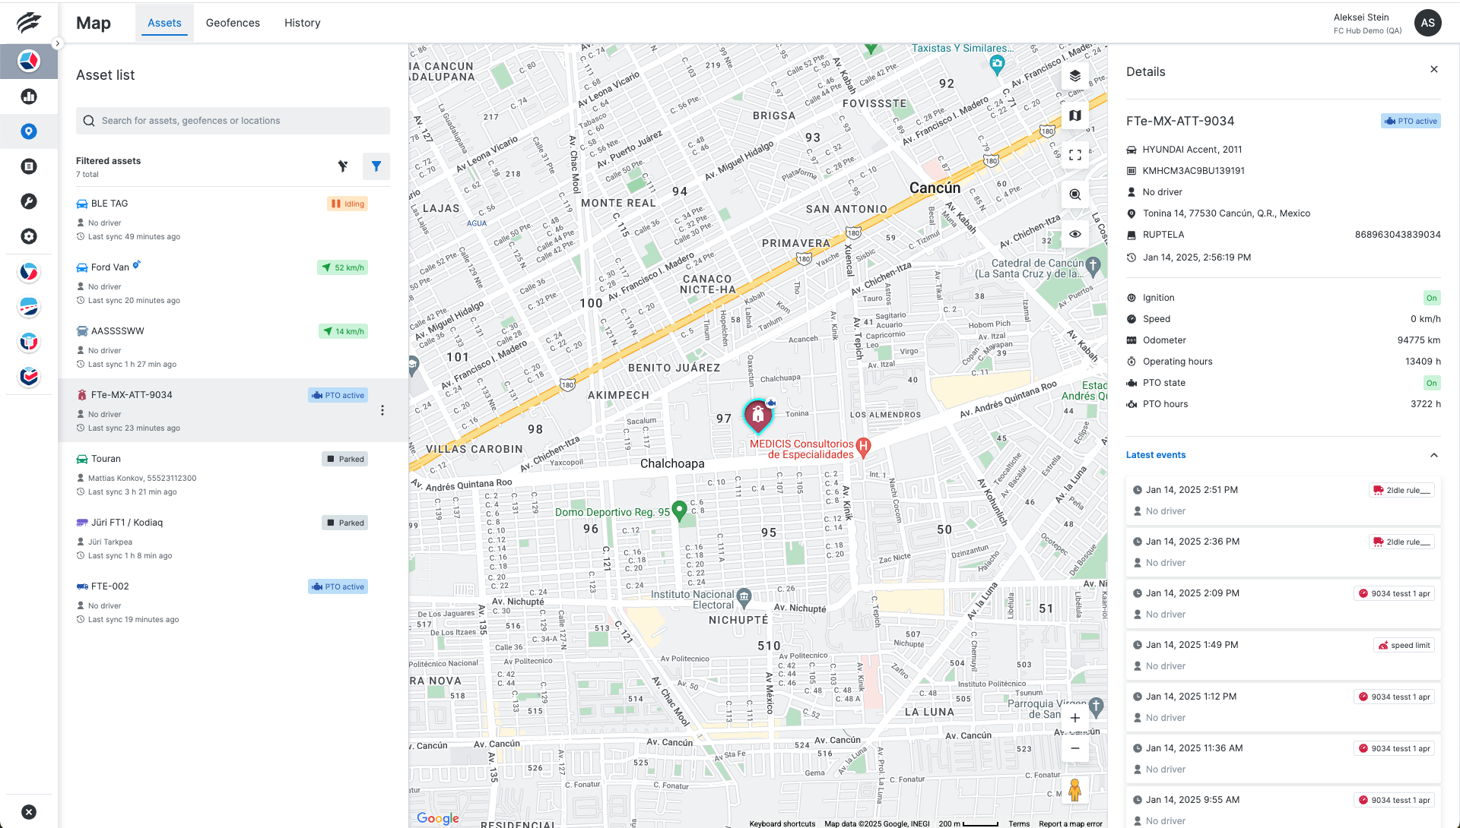The image size is (1460, 828).
Task: Click the clear filters icon
Action: pos(343,166)
